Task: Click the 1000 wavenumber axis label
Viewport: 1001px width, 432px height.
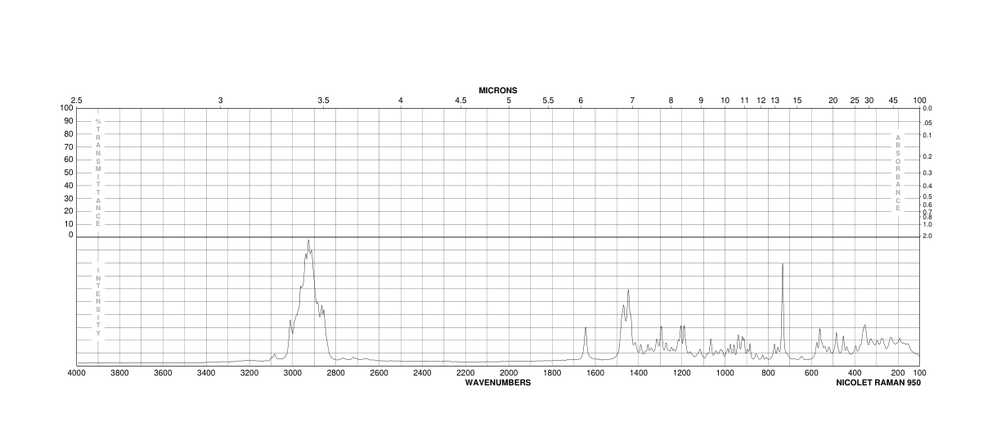Action: (725, 373)
